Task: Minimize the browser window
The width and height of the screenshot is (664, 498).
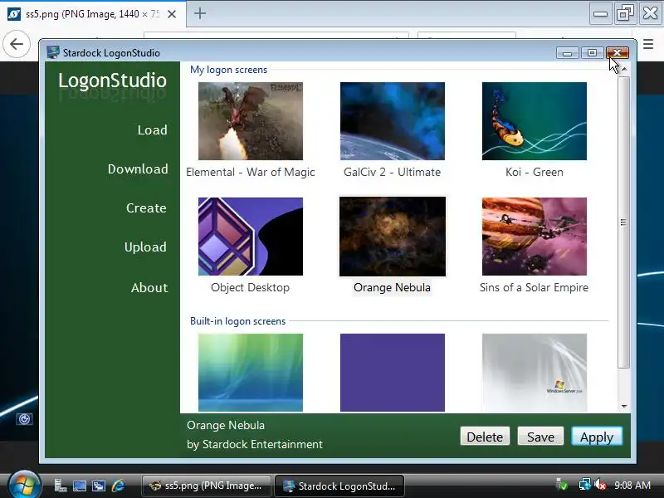Action: coord(600,13)
